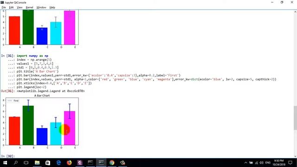Image resolution: width=297 pixels, height=167 pixels.
Task: Click the Out[31] matplotlib Legend output text
Action: tap(51, 91)
